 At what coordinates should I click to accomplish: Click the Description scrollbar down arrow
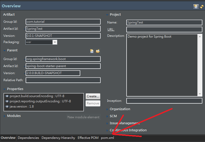(200, 94)
